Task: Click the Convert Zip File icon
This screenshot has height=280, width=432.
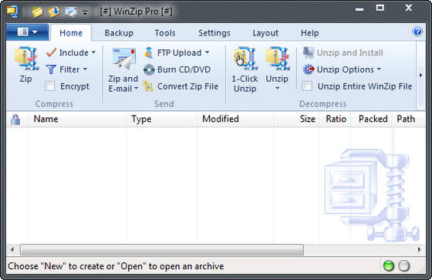Action: pos(148,86)
